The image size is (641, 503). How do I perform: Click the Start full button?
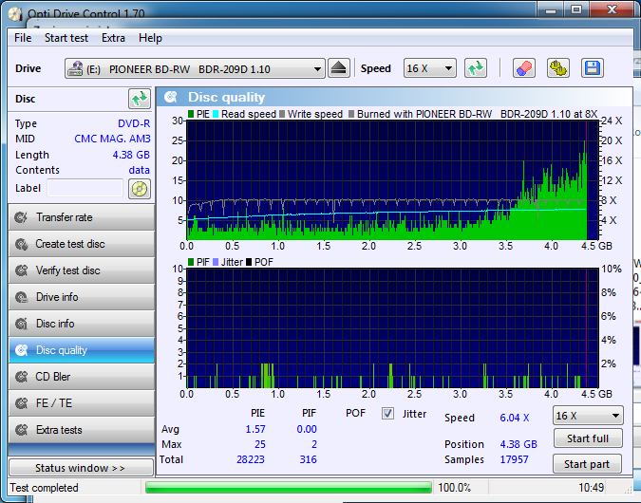pyautogui.click(x=588, y=438)
